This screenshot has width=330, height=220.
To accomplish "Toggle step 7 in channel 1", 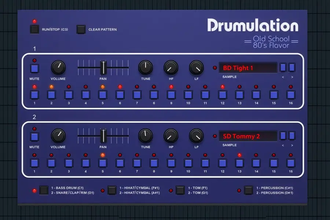I will pyautogui.click(x=137, y=95).
